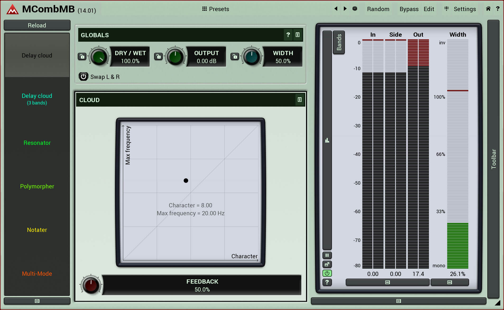The width and height of the screenshot is (504, 310).
Task: Enable Swap L & R switch
Action: [83, 77]
